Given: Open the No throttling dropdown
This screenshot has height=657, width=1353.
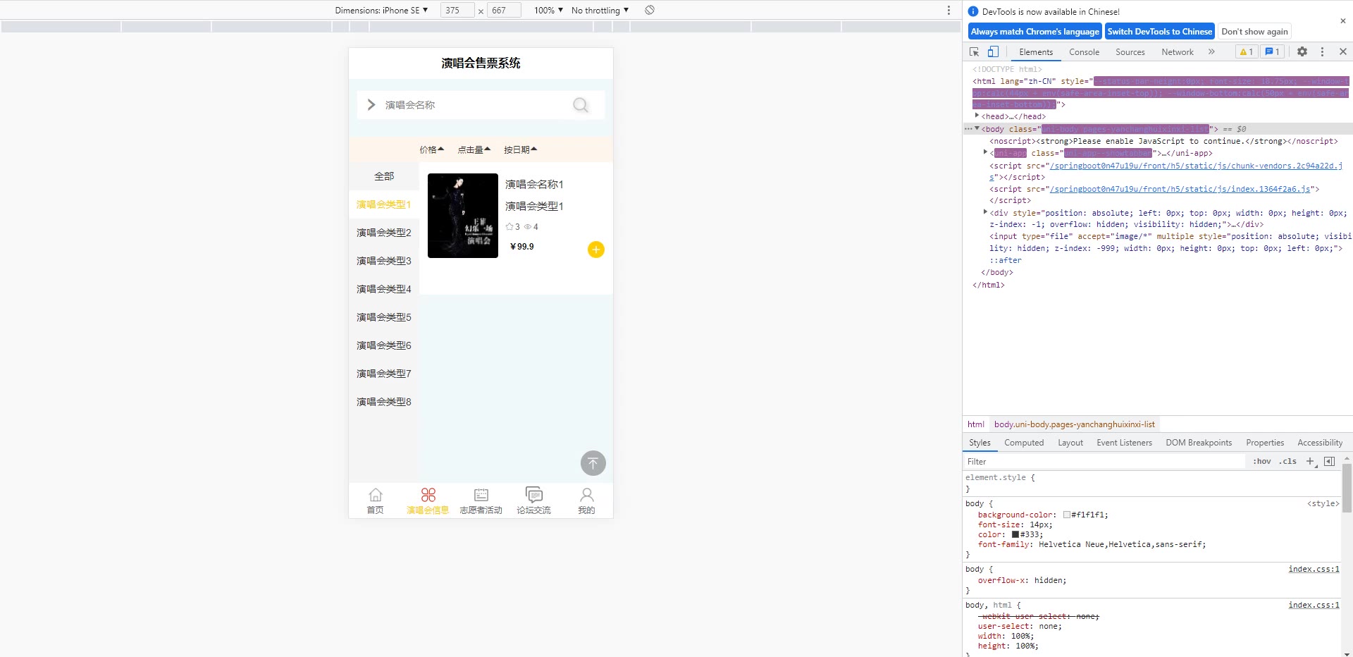Looking at the screenshot, I should click(x=600, y=11).
